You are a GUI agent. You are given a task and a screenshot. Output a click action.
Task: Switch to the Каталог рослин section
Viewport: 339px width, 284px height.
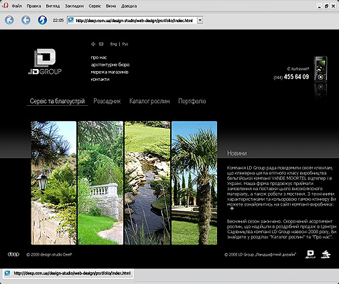pos(149,101)
